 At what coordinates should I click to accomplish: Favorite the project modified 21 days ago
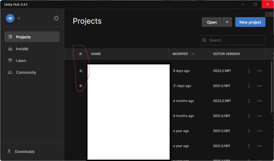pyautogui.click(x=81, y=86)
